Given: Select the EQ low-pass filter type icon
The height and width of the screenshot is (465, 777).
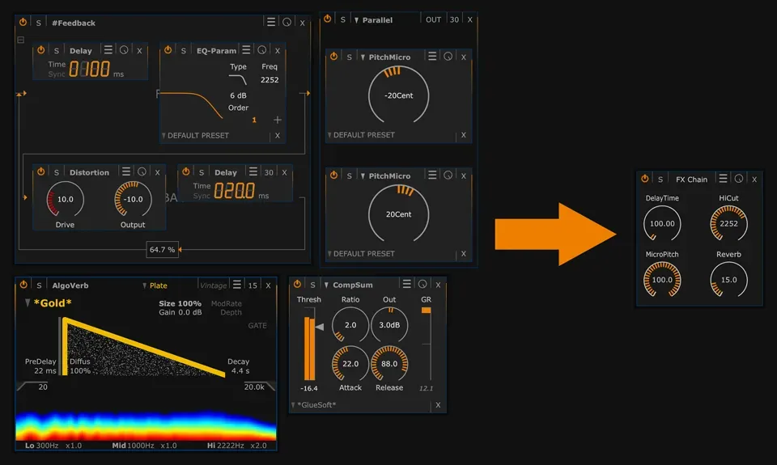Looking at the screenshot, I should [x=238, y=80].
